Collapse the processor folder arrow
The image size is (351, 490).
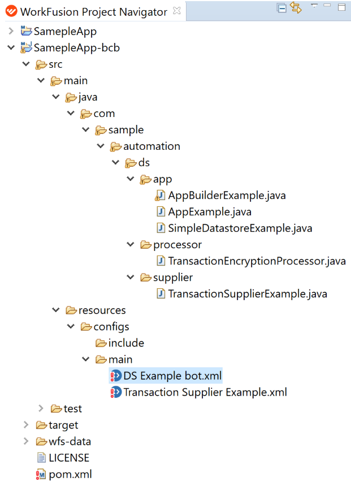pyautogui.click(x=131, y=244)
